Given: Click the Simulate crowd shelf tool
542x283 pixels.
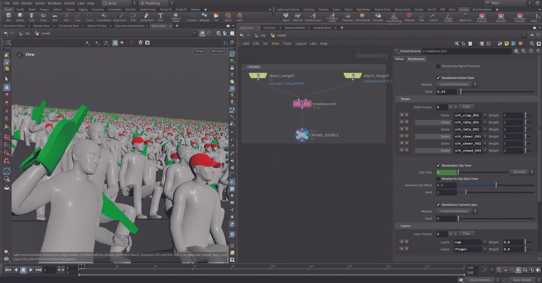Looking at the screenshot, I should (x=378, y=18).
